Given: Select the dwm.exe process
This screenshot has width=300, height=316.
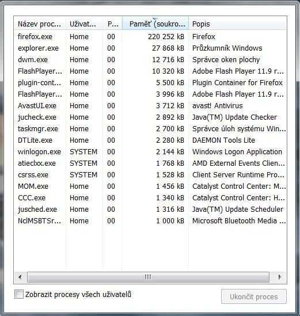Looking at the screenshot, I should click(150, 60).
